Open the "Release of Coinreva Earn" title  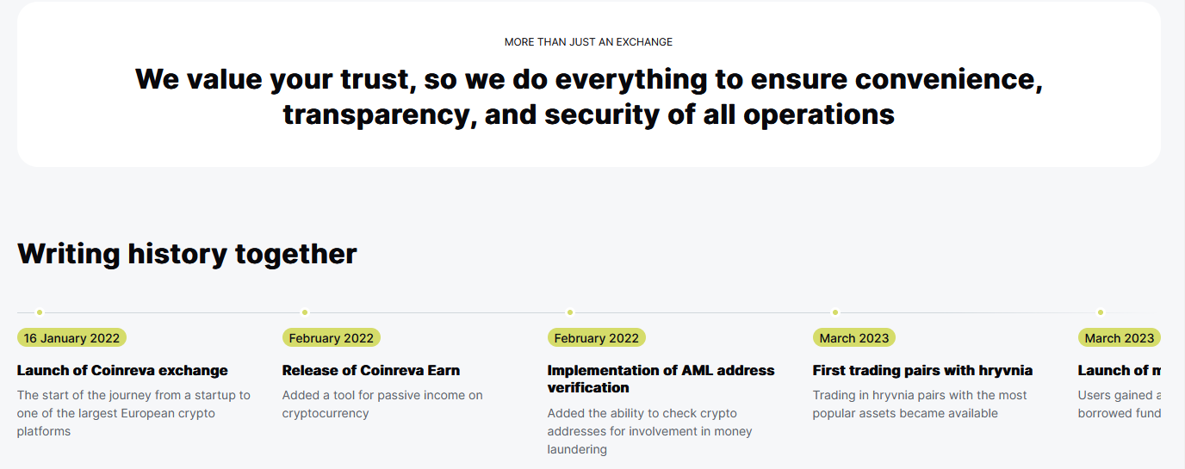tap(371, 371)
